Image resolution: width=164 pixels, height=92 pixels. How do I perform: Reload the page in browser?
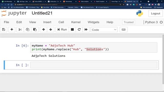8,5
